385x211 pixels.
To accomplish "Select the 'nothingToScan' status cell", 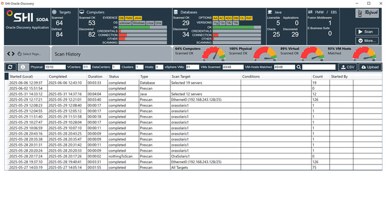I will pyautogui.click(x=123, y=156).
